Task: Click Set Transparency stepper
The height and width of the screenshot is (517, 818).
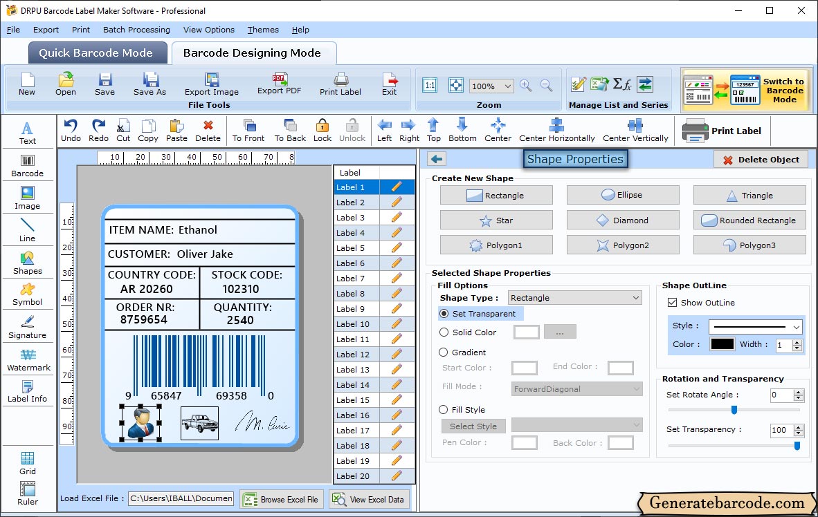Action: point(798,430)
